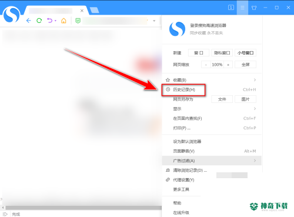Go to home page icon
The height and width of the screenshot is (217, 294).
[64, 21]
